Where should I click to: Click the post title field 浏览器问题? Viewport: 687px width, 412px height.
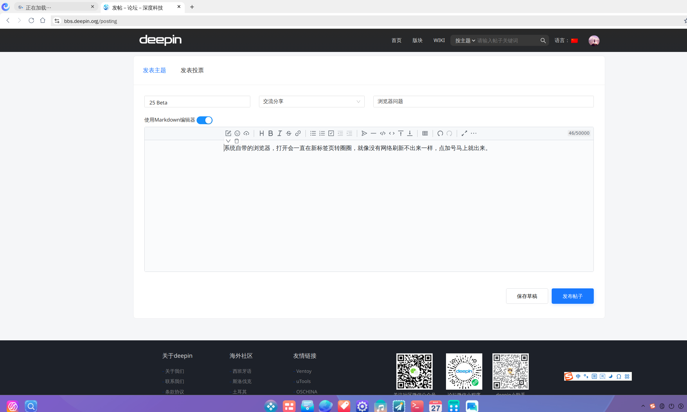(x=483, y=102)
